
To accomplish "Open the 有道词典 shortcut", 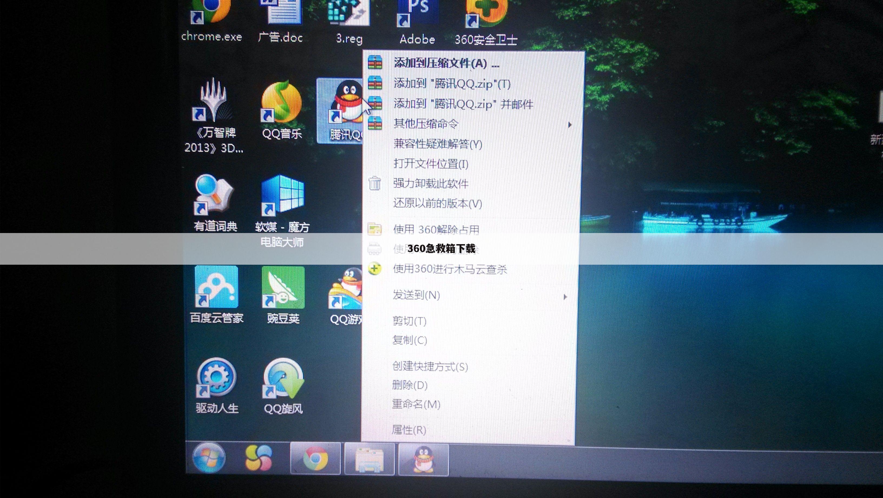I will 215,203.
